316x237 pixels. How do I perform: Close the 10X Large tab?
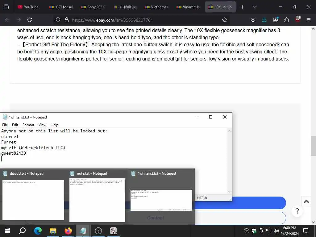click(231, 7)
